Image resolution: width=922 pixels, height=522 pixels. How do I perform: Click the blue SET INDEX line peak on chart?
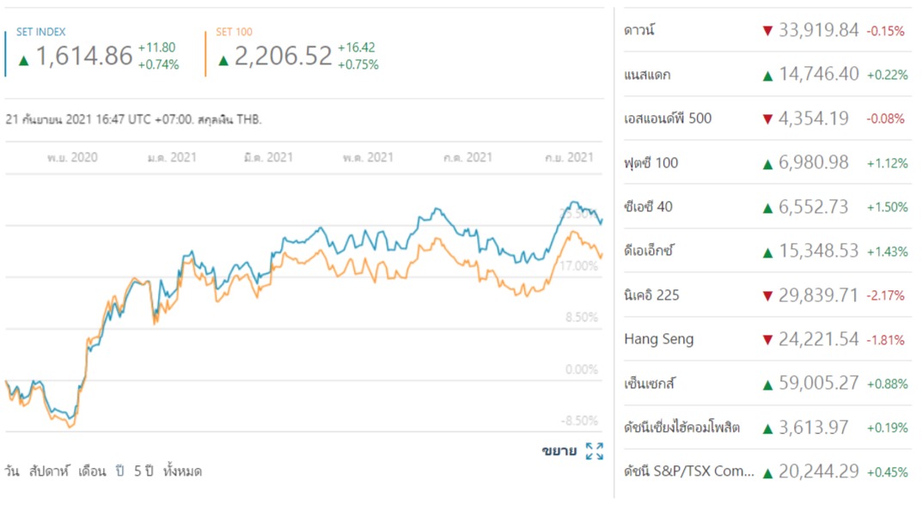click(x=573, y=203)
